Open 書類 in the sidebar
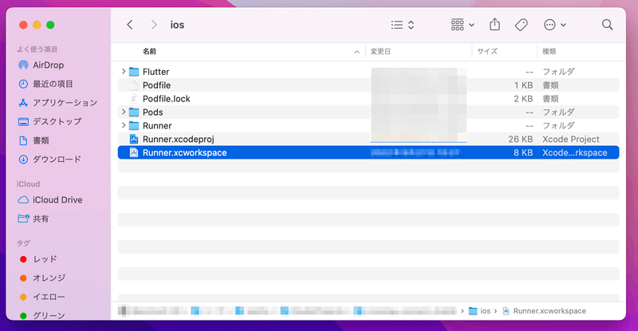The width and height of the screenshot is (638, 331). (33, 140)
